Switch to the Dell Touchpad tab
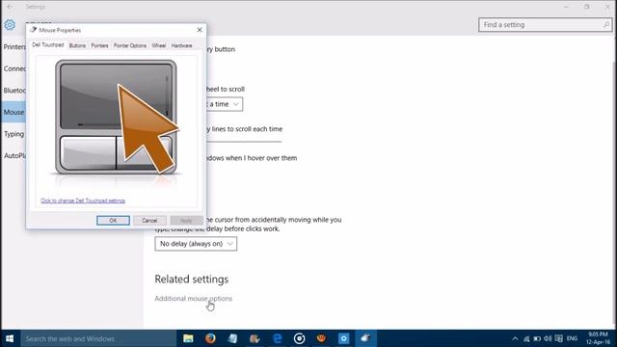The image size is (617, 347). click(47, 45)
